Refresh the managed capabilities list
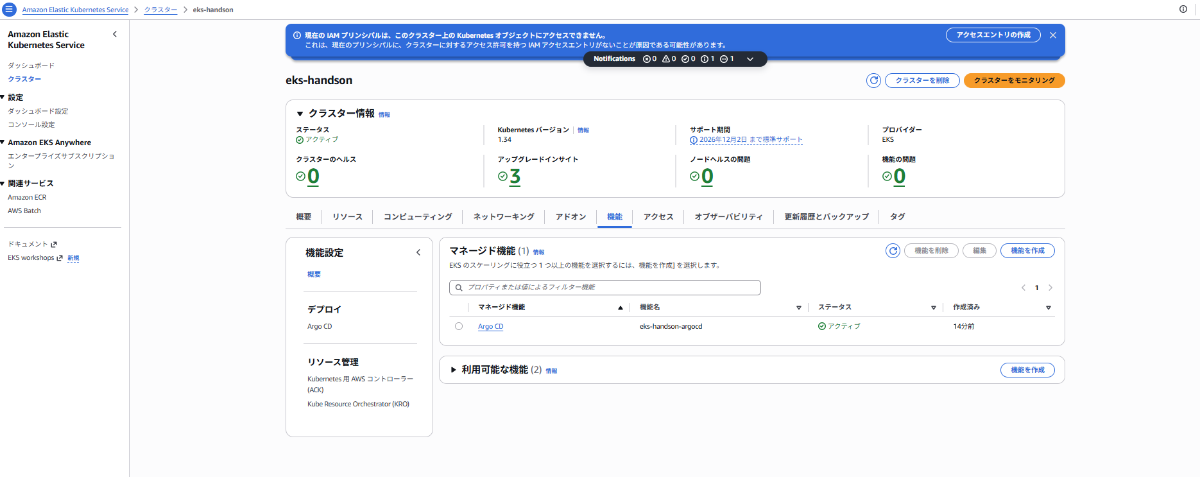 tap(893, 251)
